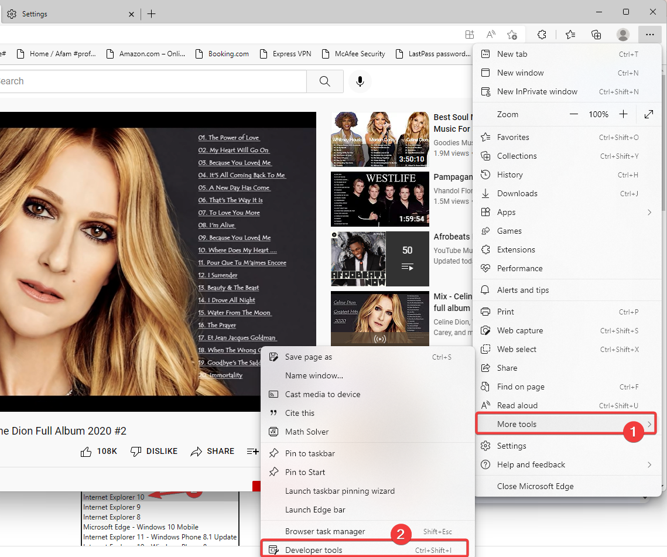Image resolution: width=667 pixels, height=557 pixels.
Task: Select Pin to Start
Action: (x=368, y=472)
